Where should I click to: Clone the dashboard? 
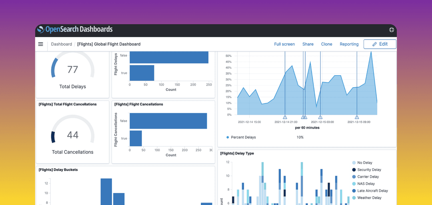tap(326, 44)
